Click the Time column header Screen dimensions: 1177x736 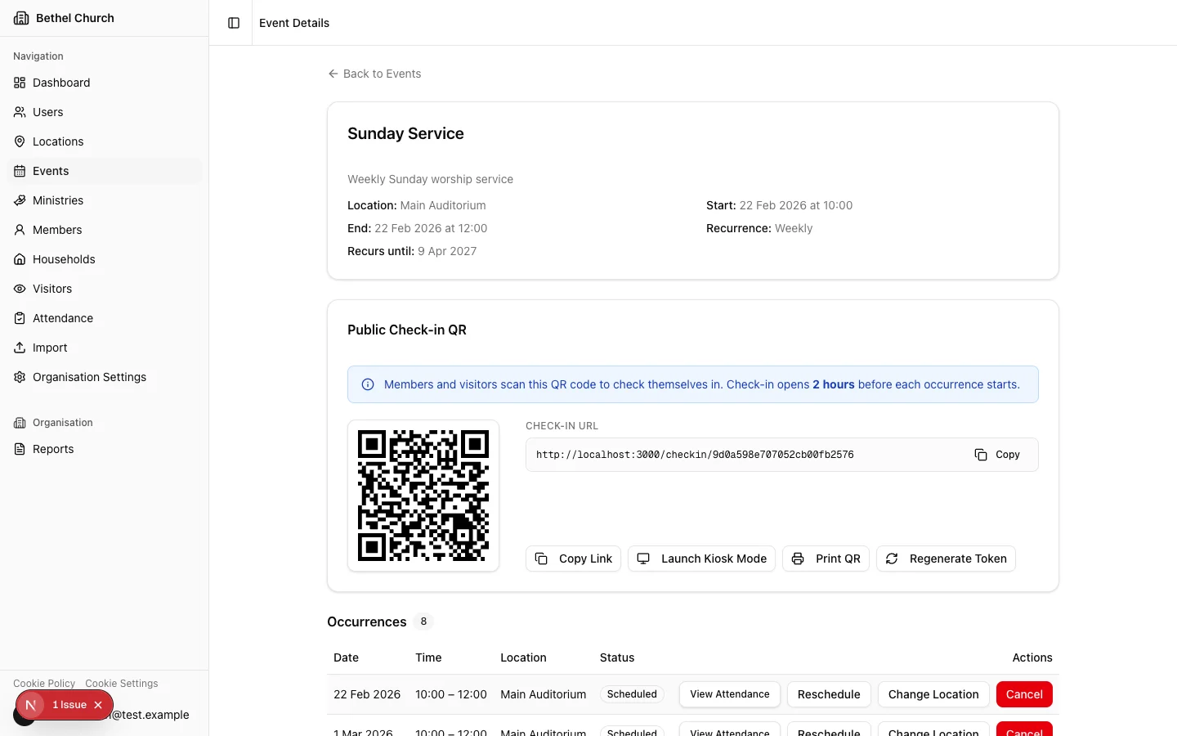coord(428,657)
